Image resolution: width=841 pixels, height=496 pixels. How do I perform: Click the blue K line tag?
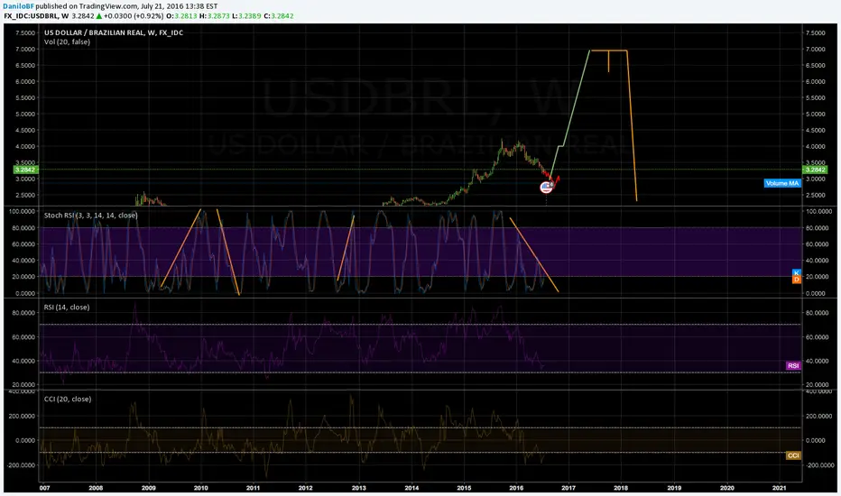coord(797,273)
